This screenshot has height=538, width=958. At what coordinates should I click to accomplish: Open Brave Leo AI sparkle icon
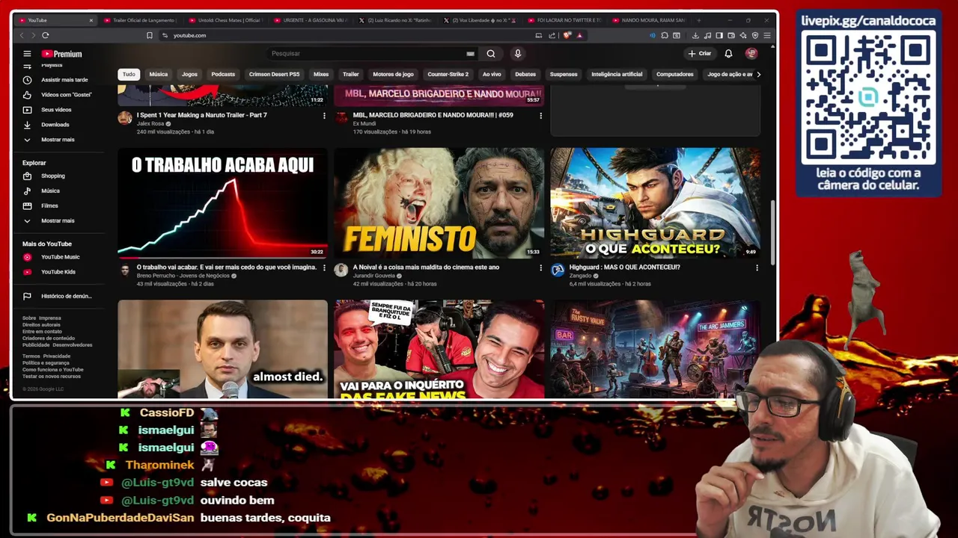point(743,35)
